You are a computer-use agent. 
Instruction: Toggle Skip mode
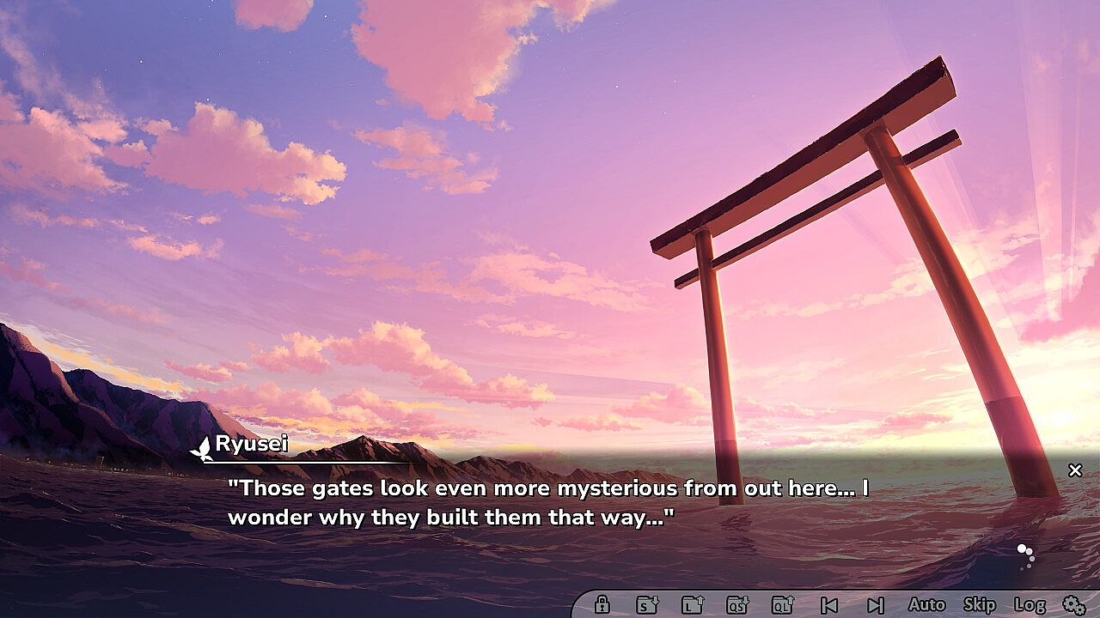980,604
